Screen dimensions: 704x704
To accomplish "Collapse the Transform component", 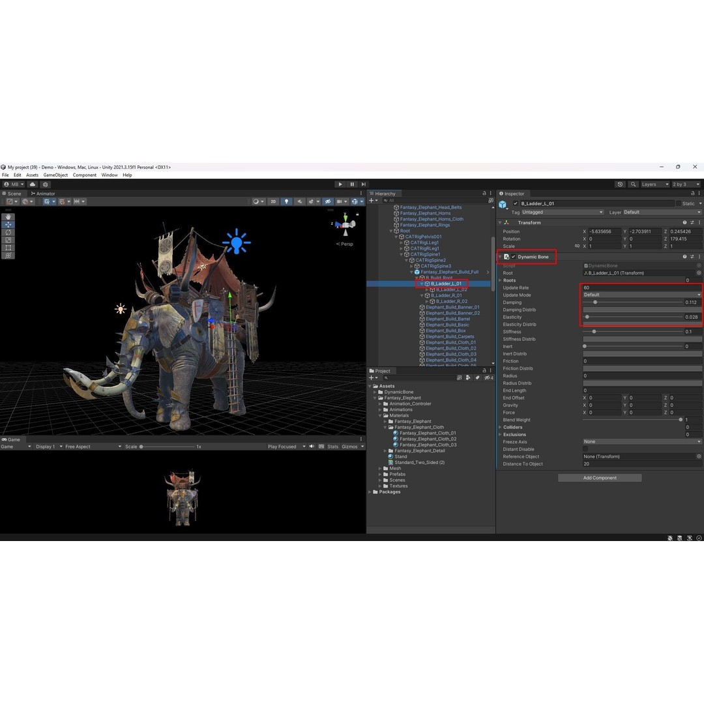I will pos(500,223).
